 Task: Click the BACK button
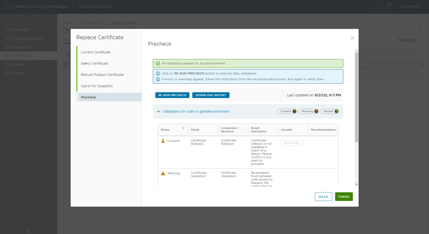[x=323, y=197]
